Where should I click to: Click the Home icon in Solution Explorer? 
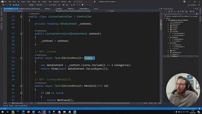tap(169, 11)
